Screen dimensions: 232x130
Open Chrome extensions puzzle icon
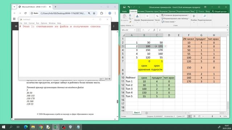101,13
